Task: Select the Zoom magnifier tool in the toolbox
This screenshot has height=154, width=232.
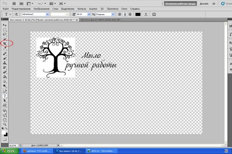Action: [x=5, y=124]
